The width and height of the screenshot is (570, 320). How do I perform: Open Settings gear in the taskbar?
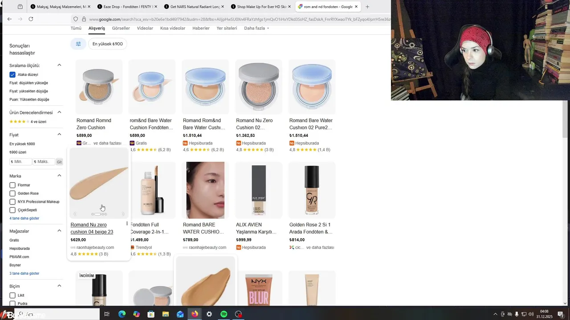click(209, 314)
